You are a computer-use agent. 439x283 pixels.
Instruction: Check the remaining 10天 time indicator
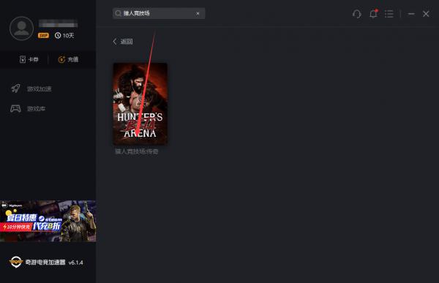click(x=64, y=36)
